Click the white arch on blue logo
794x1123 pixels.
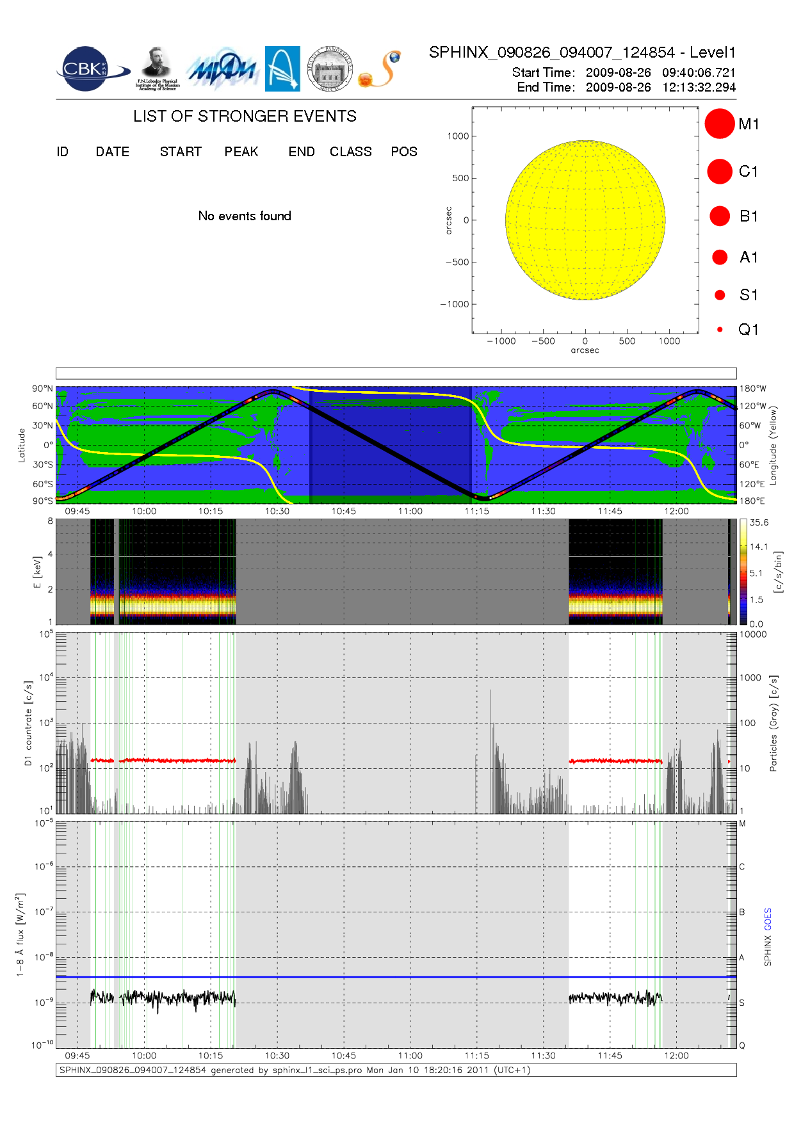[282, 69]
